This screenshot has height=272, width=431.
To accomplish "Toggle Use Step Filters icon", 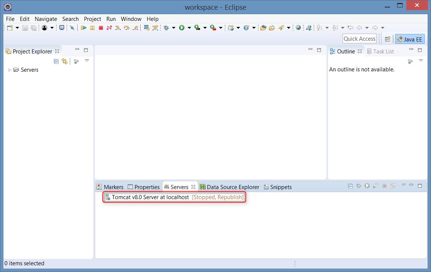I will [155, 28].
